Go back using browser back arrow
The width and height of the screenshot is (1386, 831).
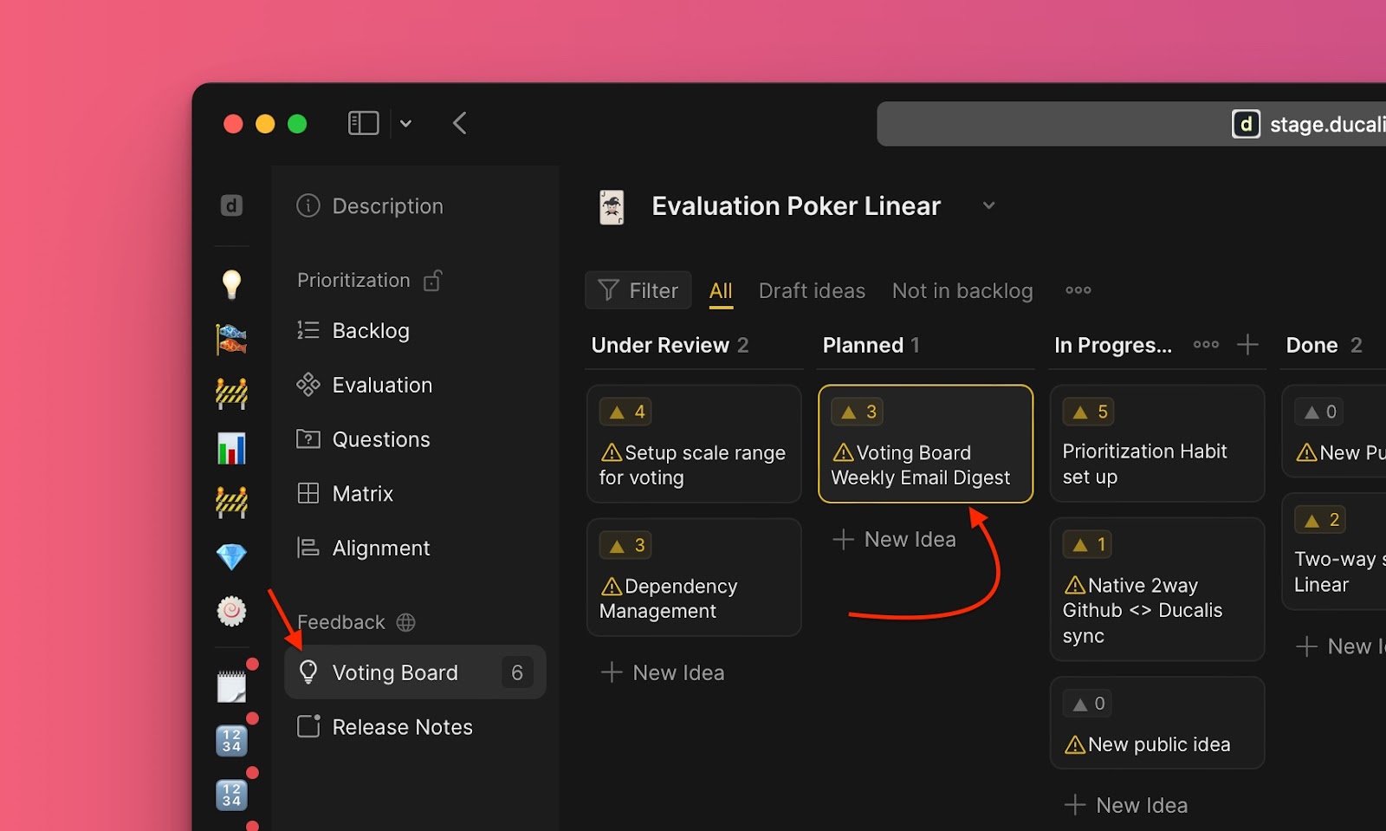(460, 123)
